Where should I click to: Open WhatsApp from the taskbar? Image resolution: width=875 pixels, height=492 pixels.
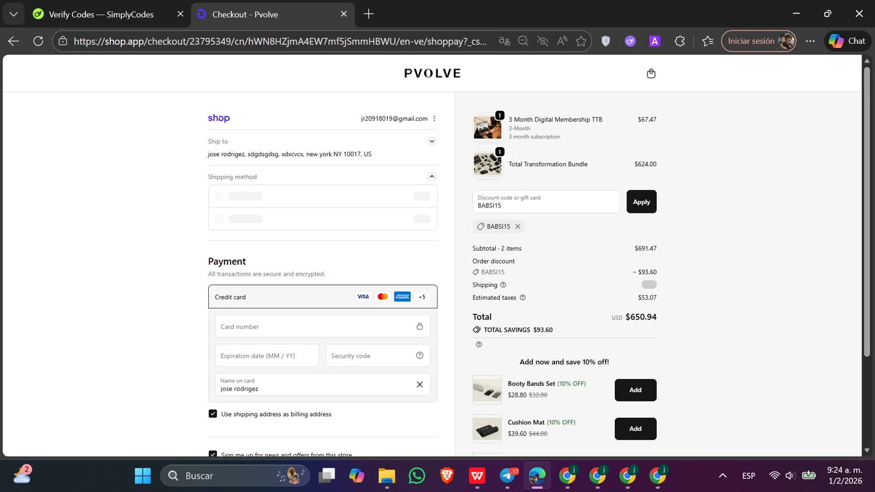(417, 476)
